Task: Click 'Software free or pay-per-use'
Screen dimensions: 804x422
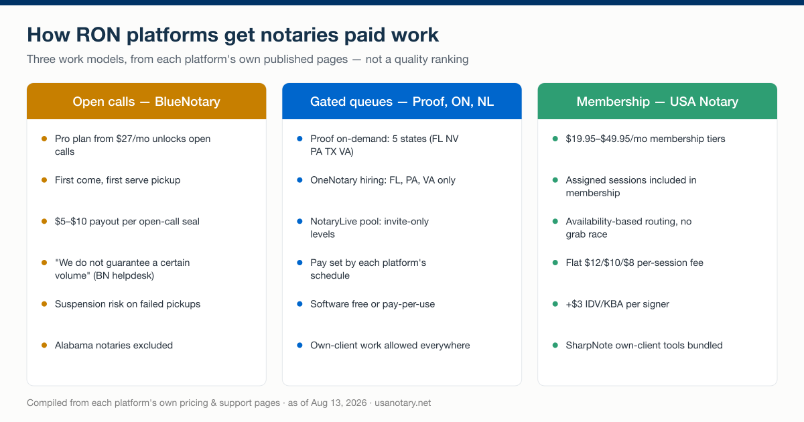Action: pyautogui.click(x=373, y=304)
